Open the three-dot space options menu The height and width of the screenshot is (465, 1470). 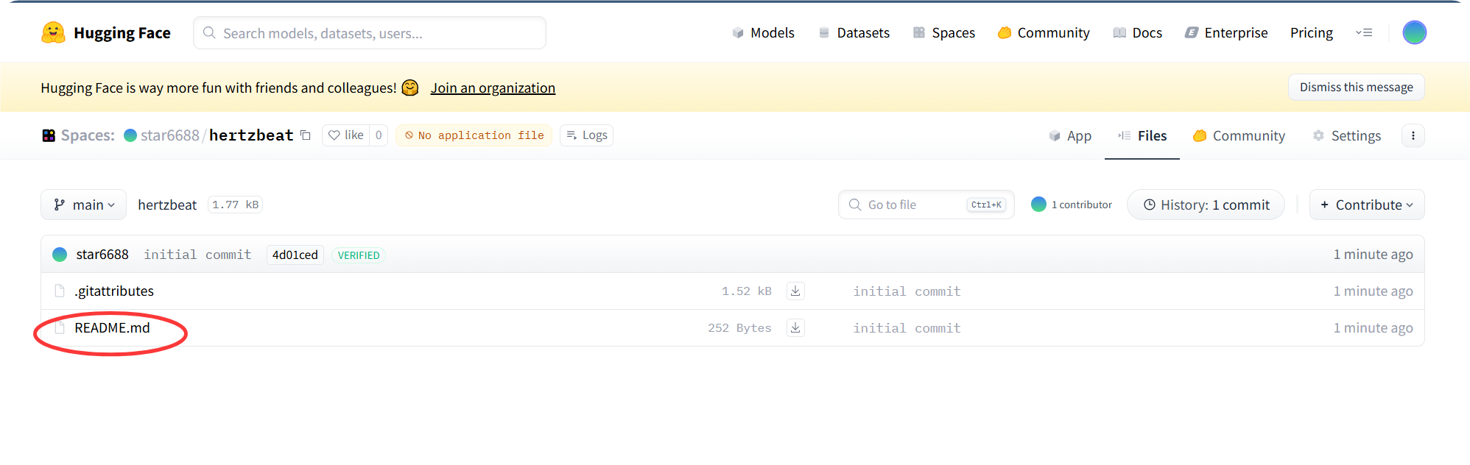[1413, 135]
